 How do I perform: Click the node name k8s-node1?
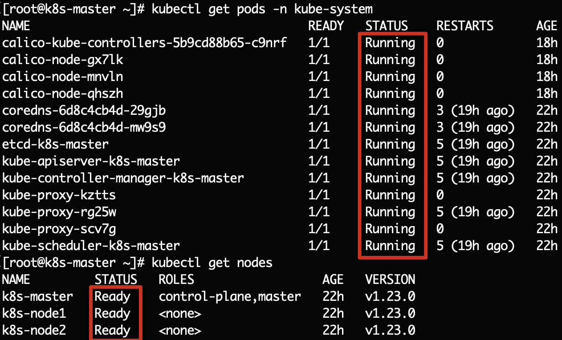point(34,313)
